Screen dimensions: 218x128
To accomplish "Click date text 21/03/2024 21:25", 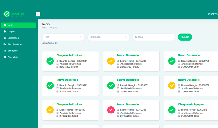I will coord(190,92).
